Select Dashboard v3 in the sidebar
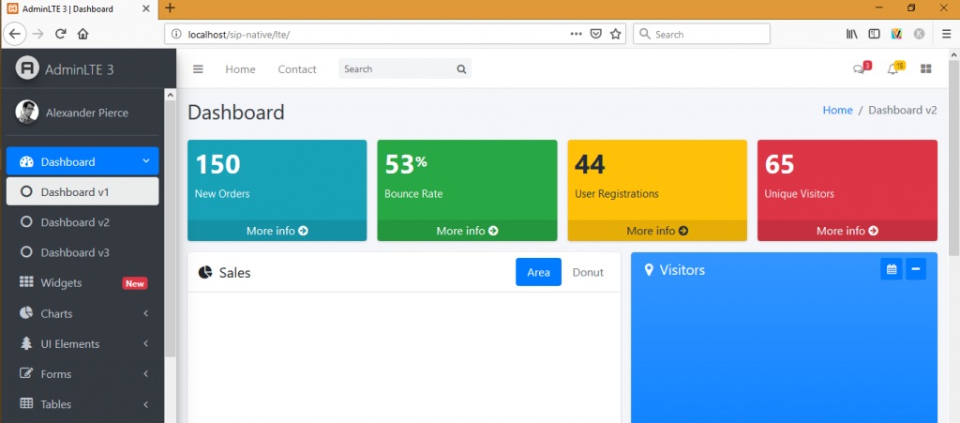The width and height of the screenshot is (960, 423). click(75, 252)
